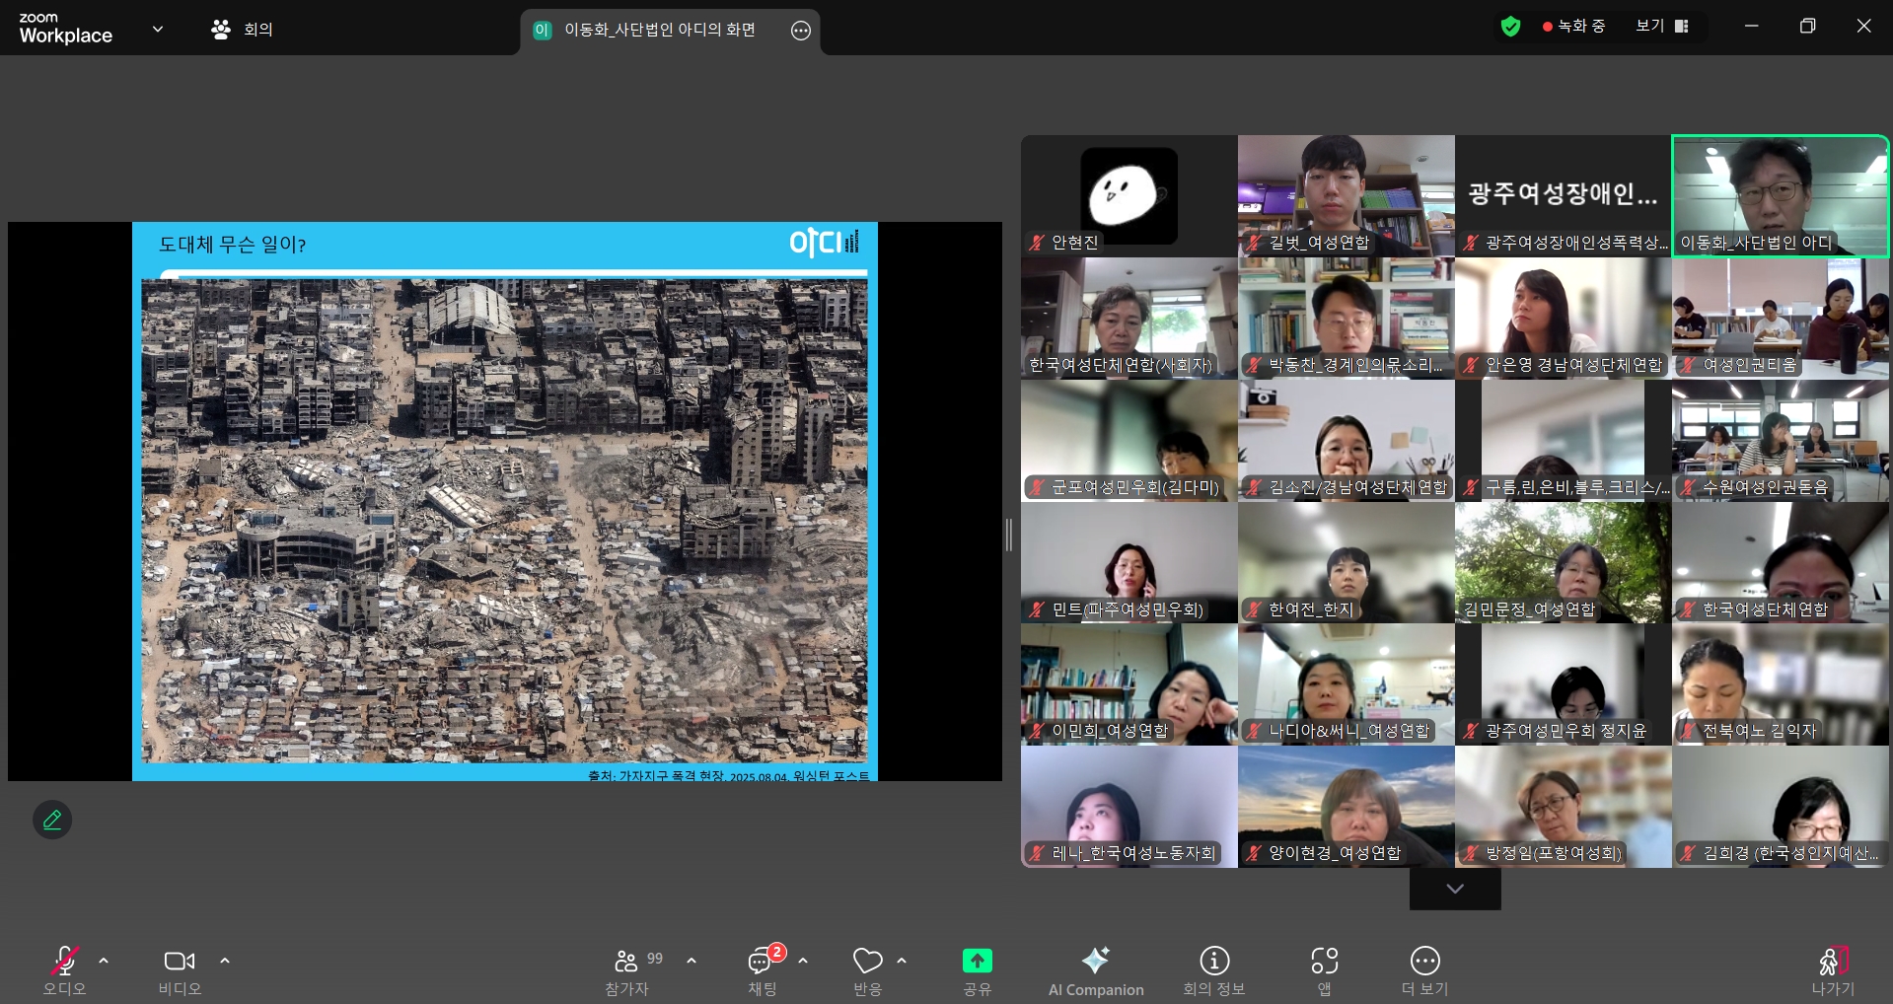Open the Reactions heart icon

tap(867, 970)
